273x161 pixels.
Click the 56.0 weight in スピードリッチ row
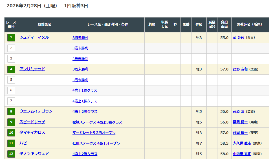point(224,122)
